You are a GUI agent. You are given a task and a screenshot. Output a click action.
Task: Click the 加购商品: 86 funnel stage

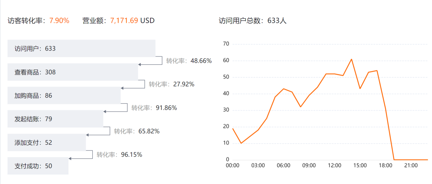click(64, 96)
